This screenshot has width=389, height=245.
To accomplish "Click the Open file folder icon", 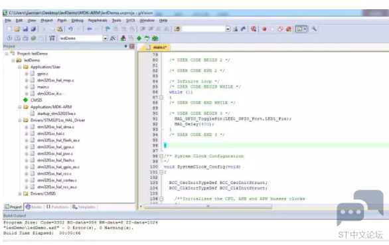I will pyautogui.click(x=17, y=29).
